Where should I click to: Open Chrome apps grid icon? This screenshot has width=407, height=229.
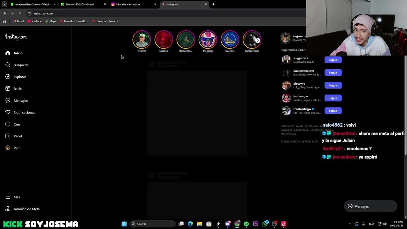pyautogui.click(x=4, y=21)
